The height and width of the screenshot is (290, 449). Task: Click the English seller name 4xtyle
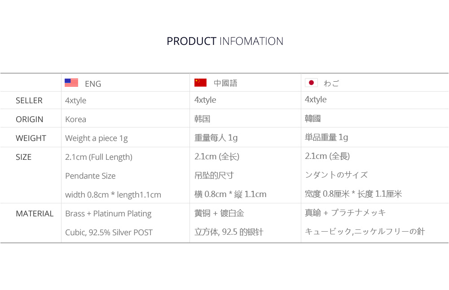[75, 101]
